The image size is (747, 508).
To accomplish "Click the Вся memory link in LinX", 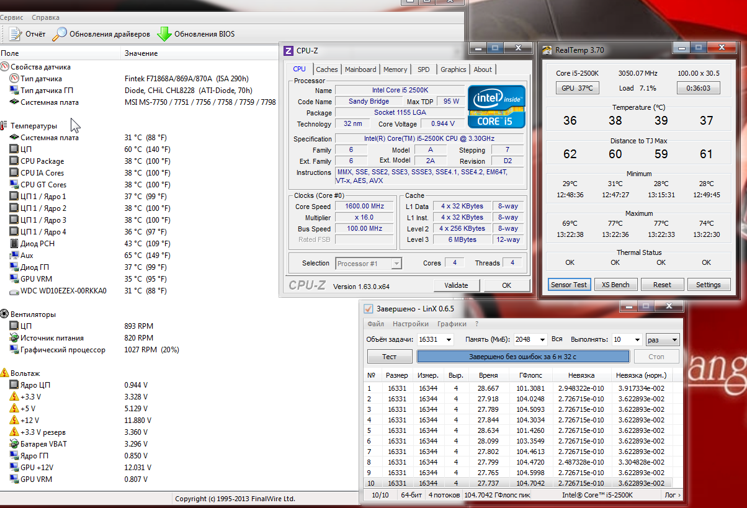I will pos(557,339).
